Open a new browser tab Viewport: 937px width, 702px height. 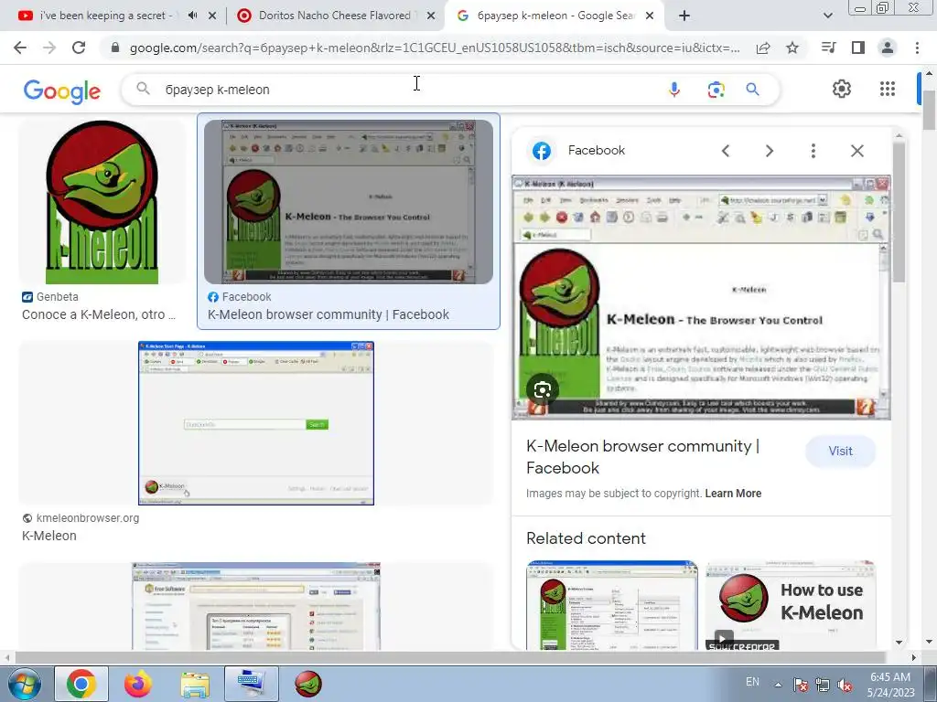tap(684, 16)
